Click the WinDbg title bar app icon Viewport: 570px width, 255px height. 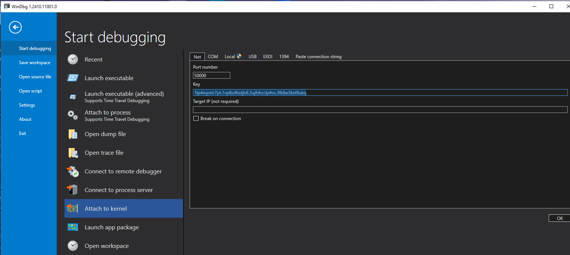pos(7,6)
